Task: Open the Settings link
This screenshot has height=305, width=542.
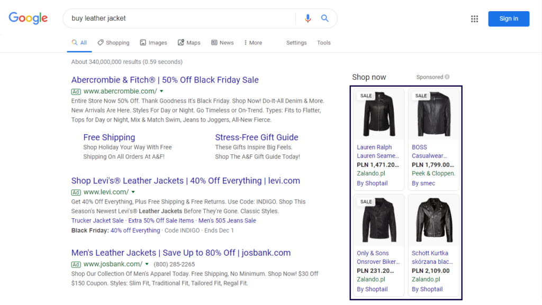Action: (x=296, y=43)
